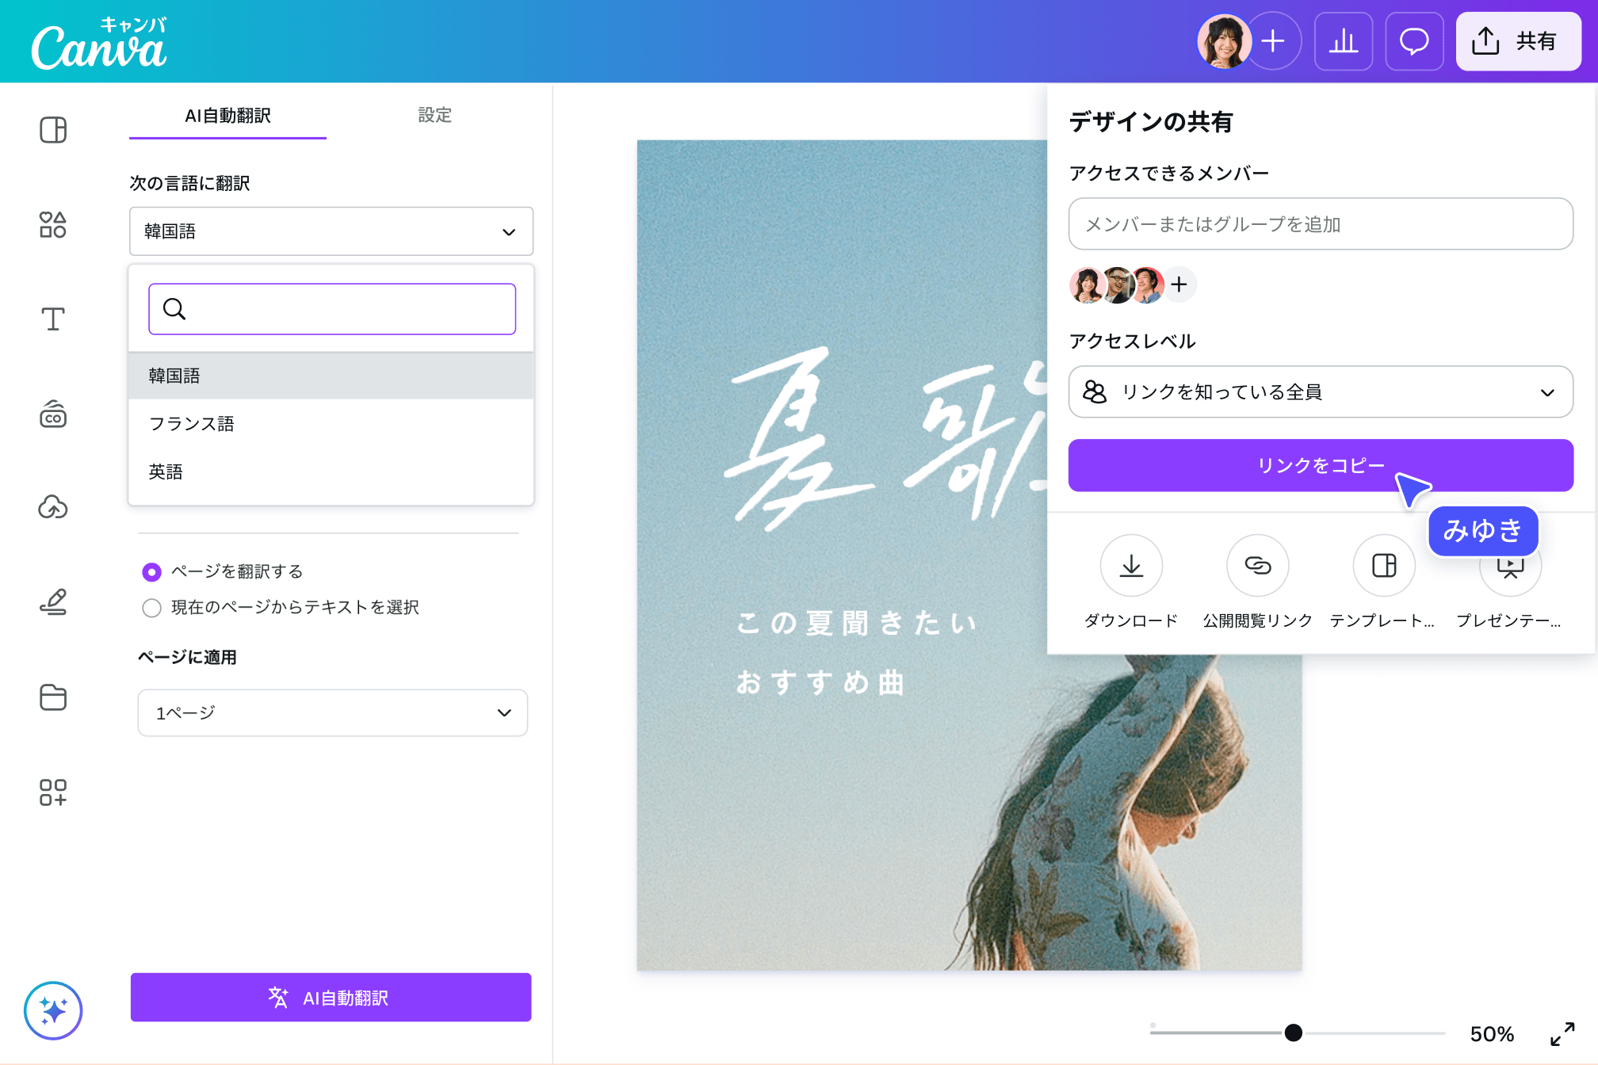Click the template link icon in share panel
The width and height of the screenshot is (1598, 1065).
click(1384, 566)
